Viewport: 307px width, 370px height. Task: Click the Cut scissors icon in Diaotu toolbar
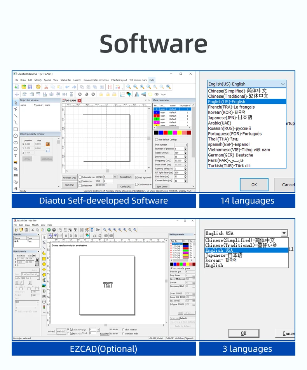coord(46,87)
